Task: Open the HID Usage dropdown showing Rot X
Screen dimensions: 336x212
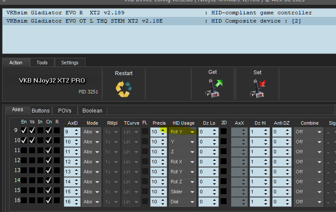Action: tap(182, 162)
